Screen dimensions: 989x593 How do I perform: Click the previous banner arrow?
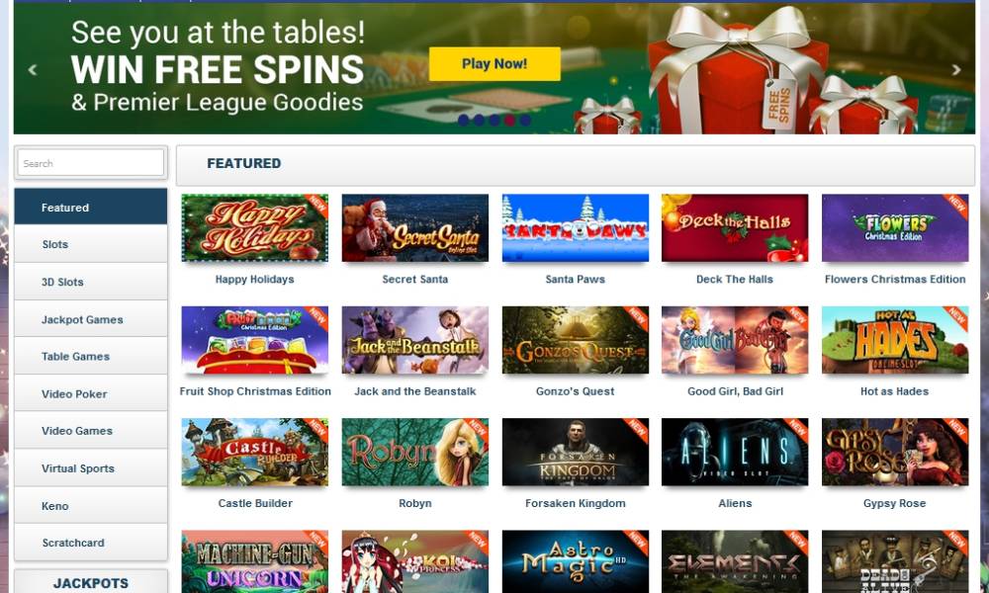click(33, 70)
